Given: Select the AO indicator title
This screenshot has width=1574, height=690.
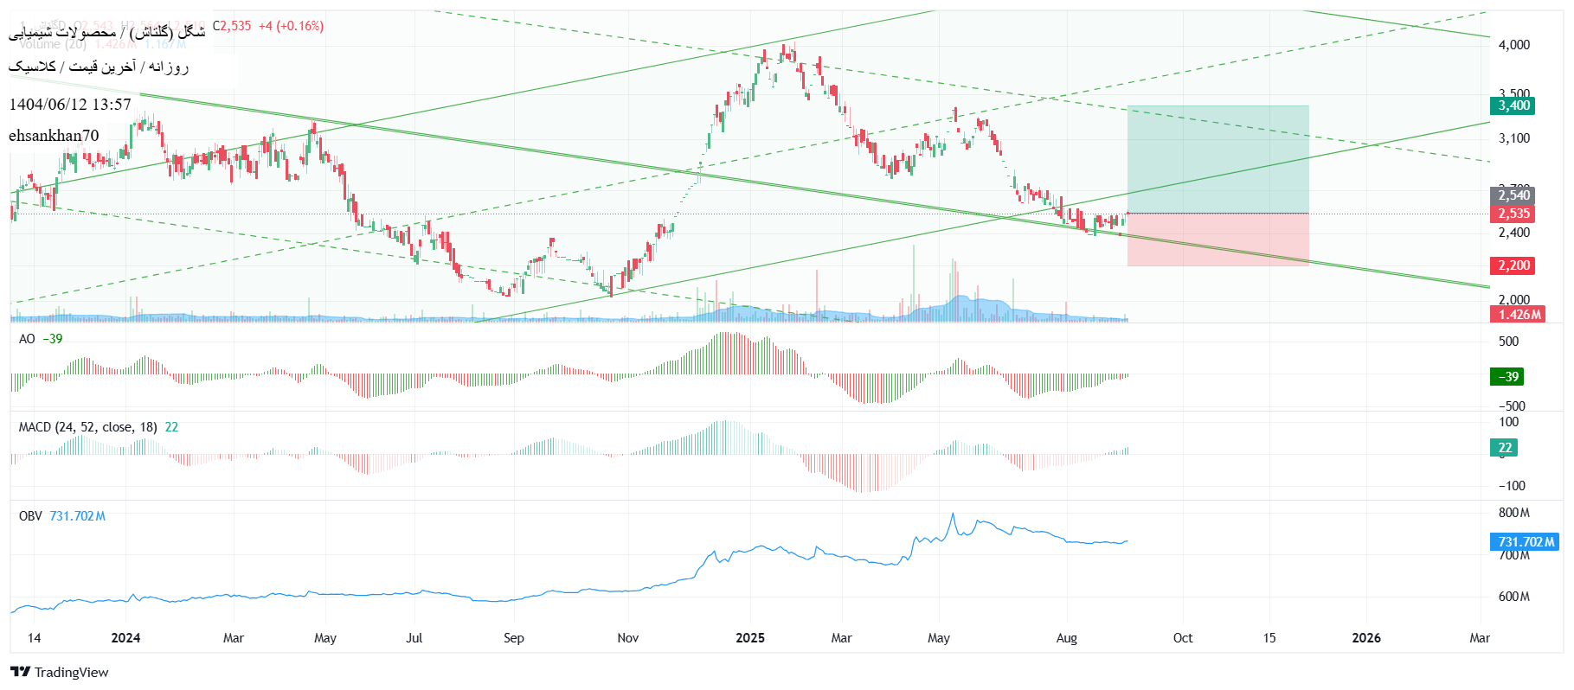Looking at the screenshot, I should pyautogui.click(x=27, y=339).
